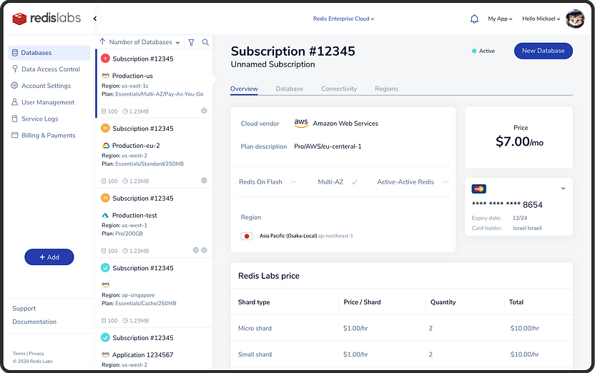The image size is (595, 373).
Task: Click the Data Access Control key icon
Action: [15, 69]
